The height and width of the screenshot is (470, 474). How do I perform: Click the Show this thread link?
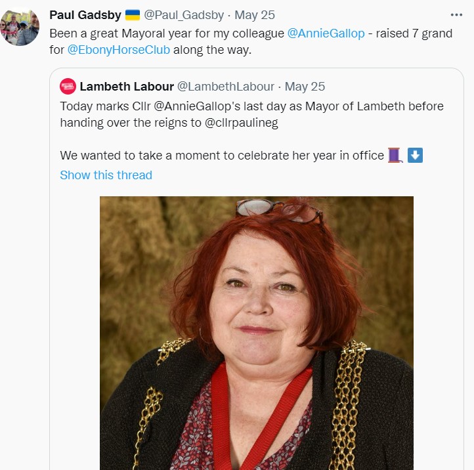(x=106, y=175)
